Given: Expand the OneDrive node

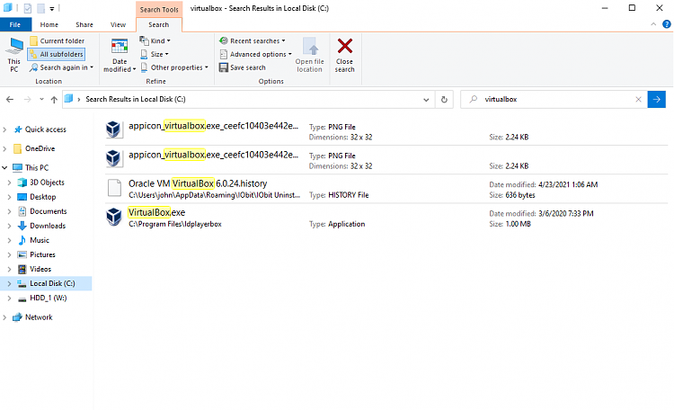Looking at the screenshot, I should 4,149.
